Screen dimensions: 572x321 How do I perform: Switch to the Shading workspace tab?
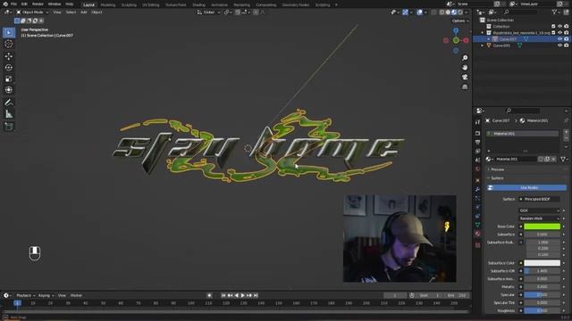tap(198, 4)
